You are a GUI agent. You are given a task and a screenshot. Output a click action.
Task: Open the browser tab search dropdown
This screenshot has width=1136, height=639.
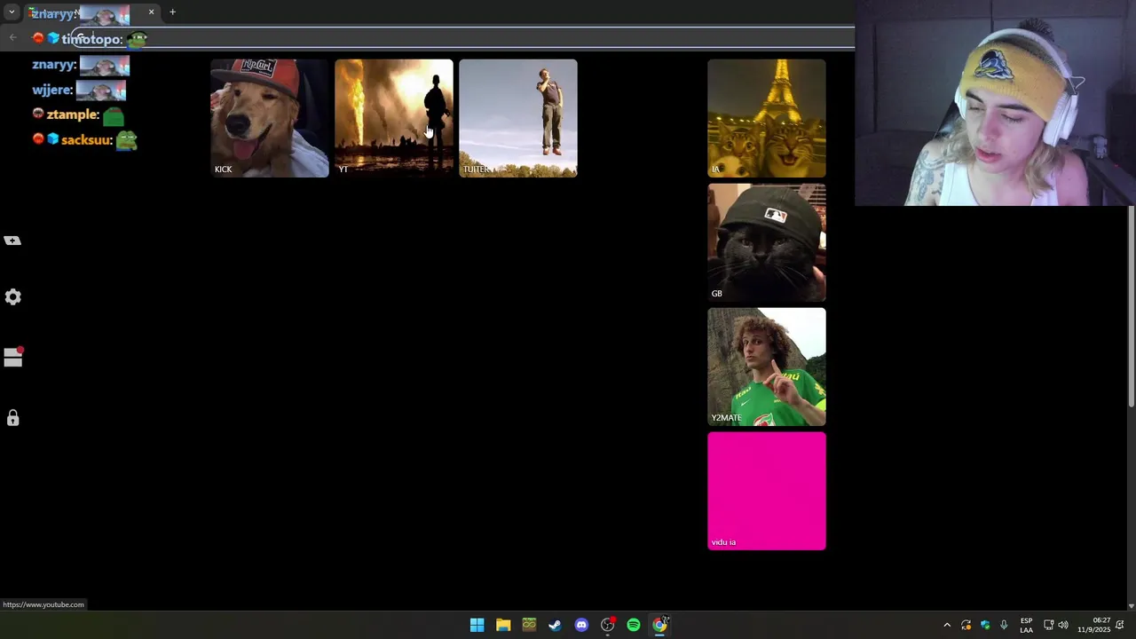pyautogui.click(x=12, y=12)
